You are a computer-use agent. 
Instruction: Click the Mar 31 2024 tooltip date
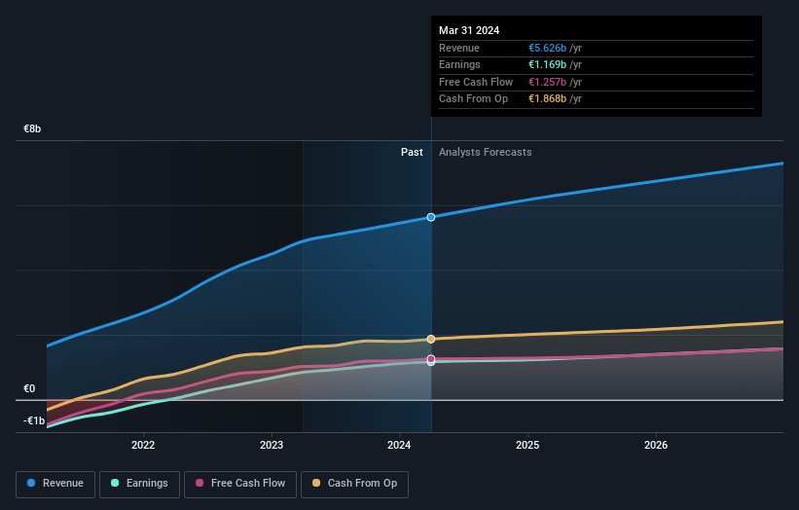click(x=469, y=30)
